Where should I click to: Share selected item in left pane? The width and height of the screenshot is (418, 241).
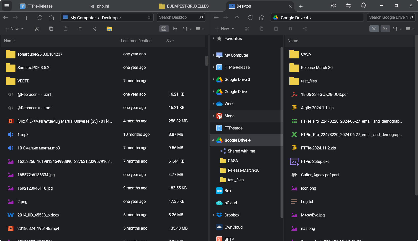coord(94,29)
